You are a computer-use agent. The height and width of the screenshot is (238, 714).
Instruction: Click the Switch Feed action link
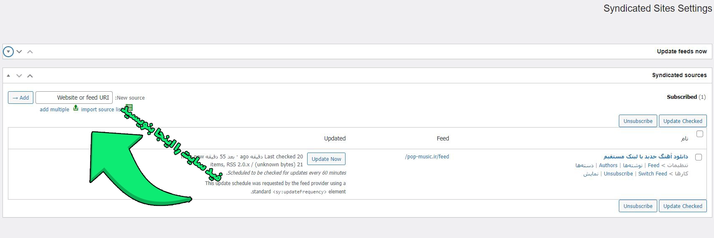tap(652, 174)
